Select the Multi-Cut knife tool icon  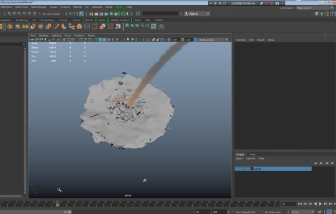(56, 26)
